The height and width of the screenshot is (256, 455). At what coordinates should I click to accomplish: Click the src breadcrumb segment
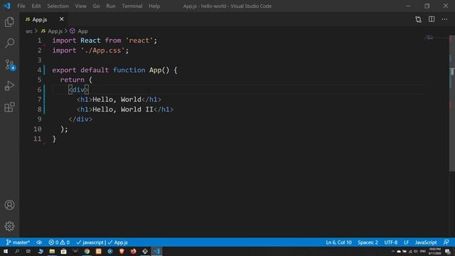coord(29,31)
